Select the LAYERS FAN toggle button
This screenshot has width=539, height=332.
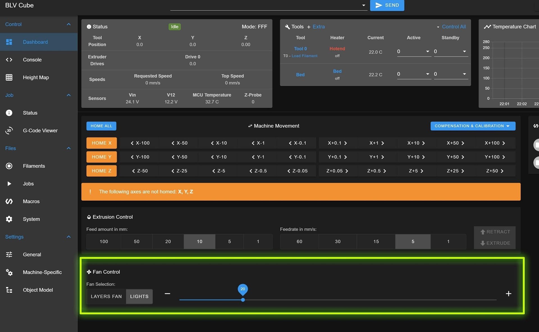[106, 296]
